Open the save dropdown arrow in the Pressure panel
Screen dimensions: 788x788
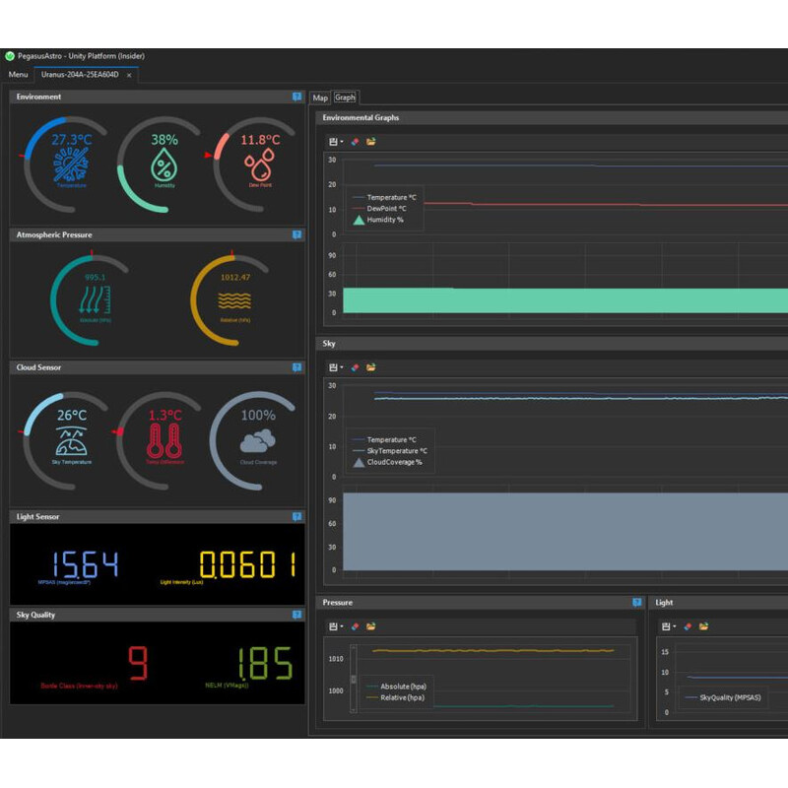coord(342,625)
